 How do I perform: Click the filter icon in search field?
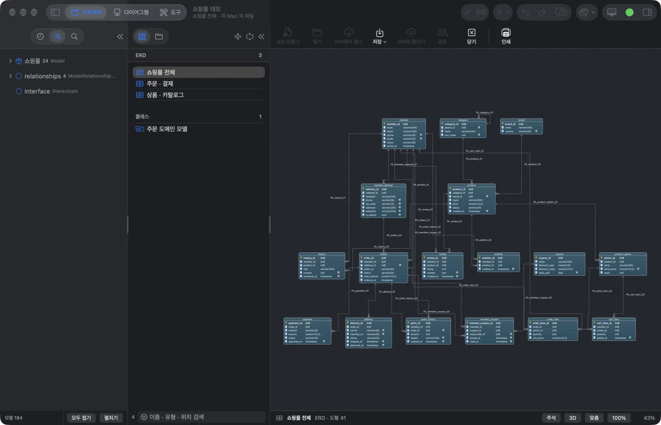[x=144, y=417]
